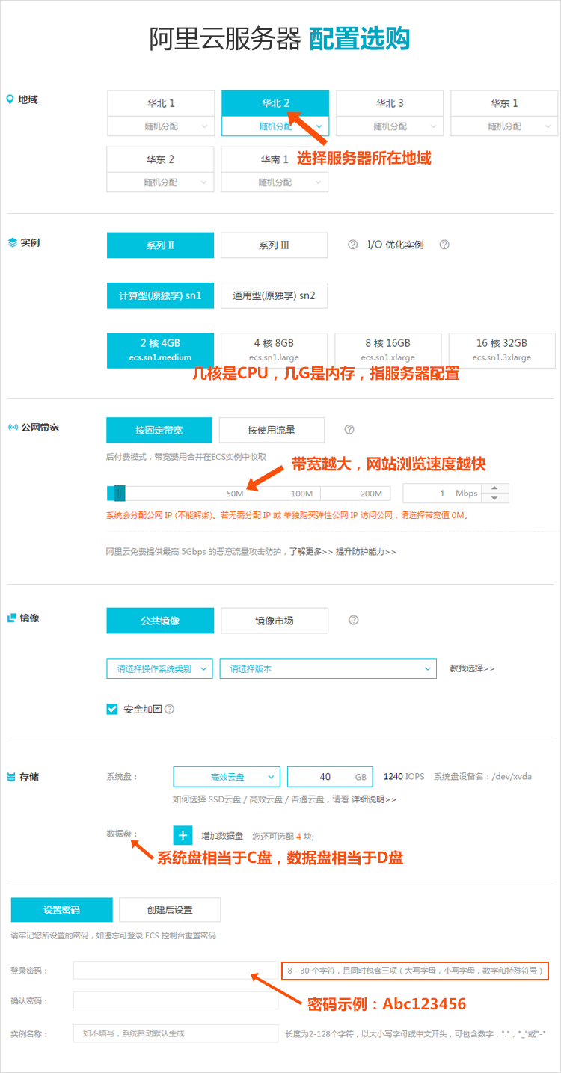Viewport: 561px width, 1073px height.
Task: Click the 增加数据盘 label
Action: pos(222,837)
